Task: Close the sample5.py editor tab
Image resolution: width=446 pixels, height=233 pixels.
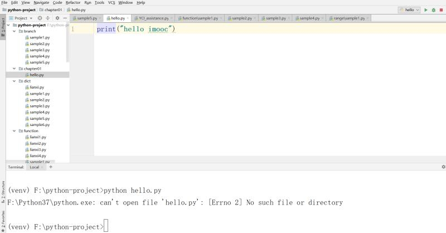Action: pos(100,18)
